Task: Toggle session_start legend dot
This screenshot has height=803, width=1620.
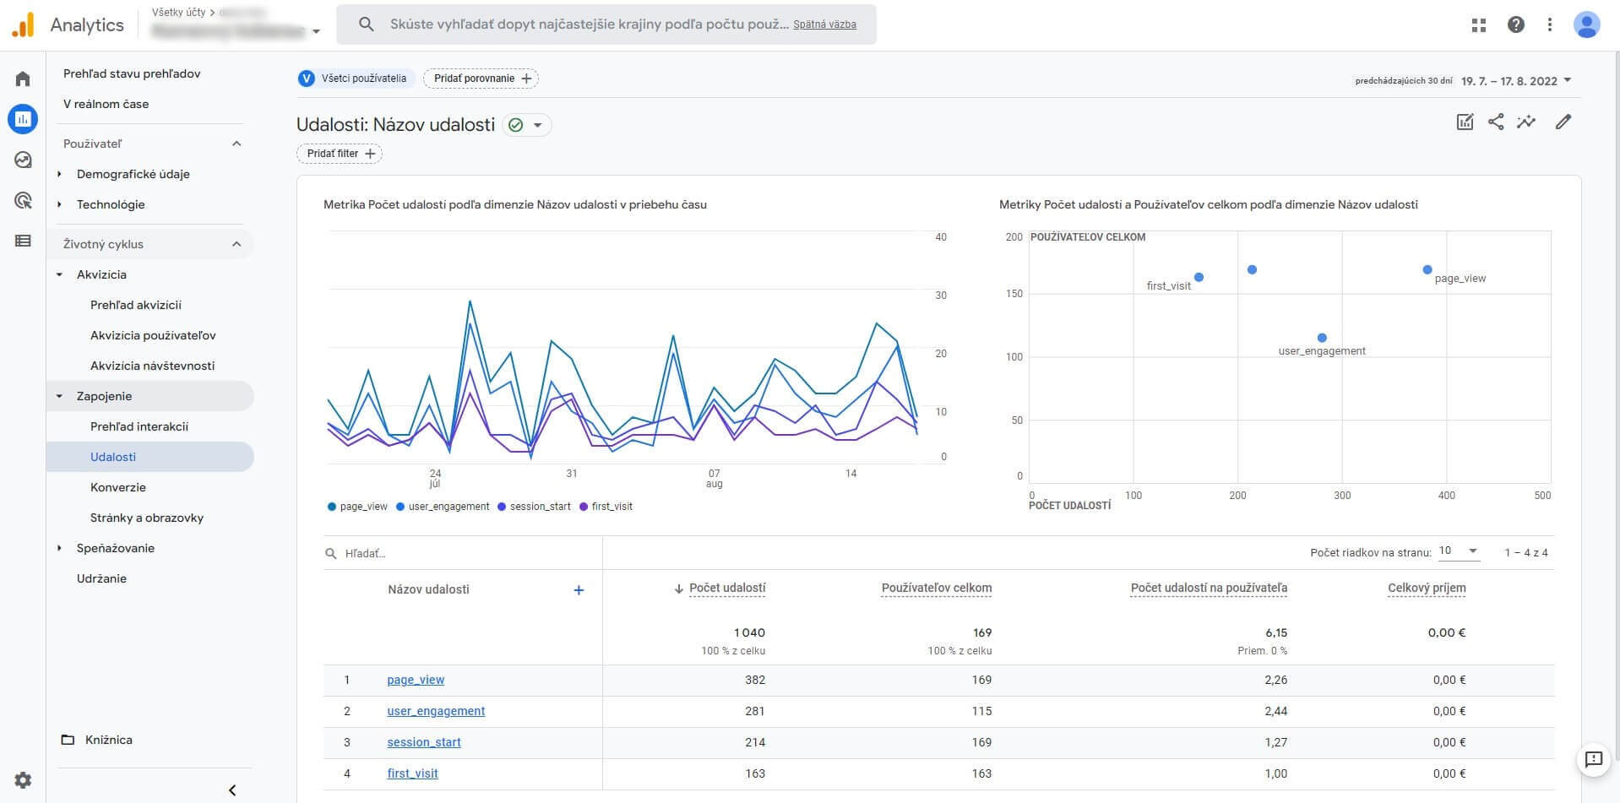Action: [502, 507]
